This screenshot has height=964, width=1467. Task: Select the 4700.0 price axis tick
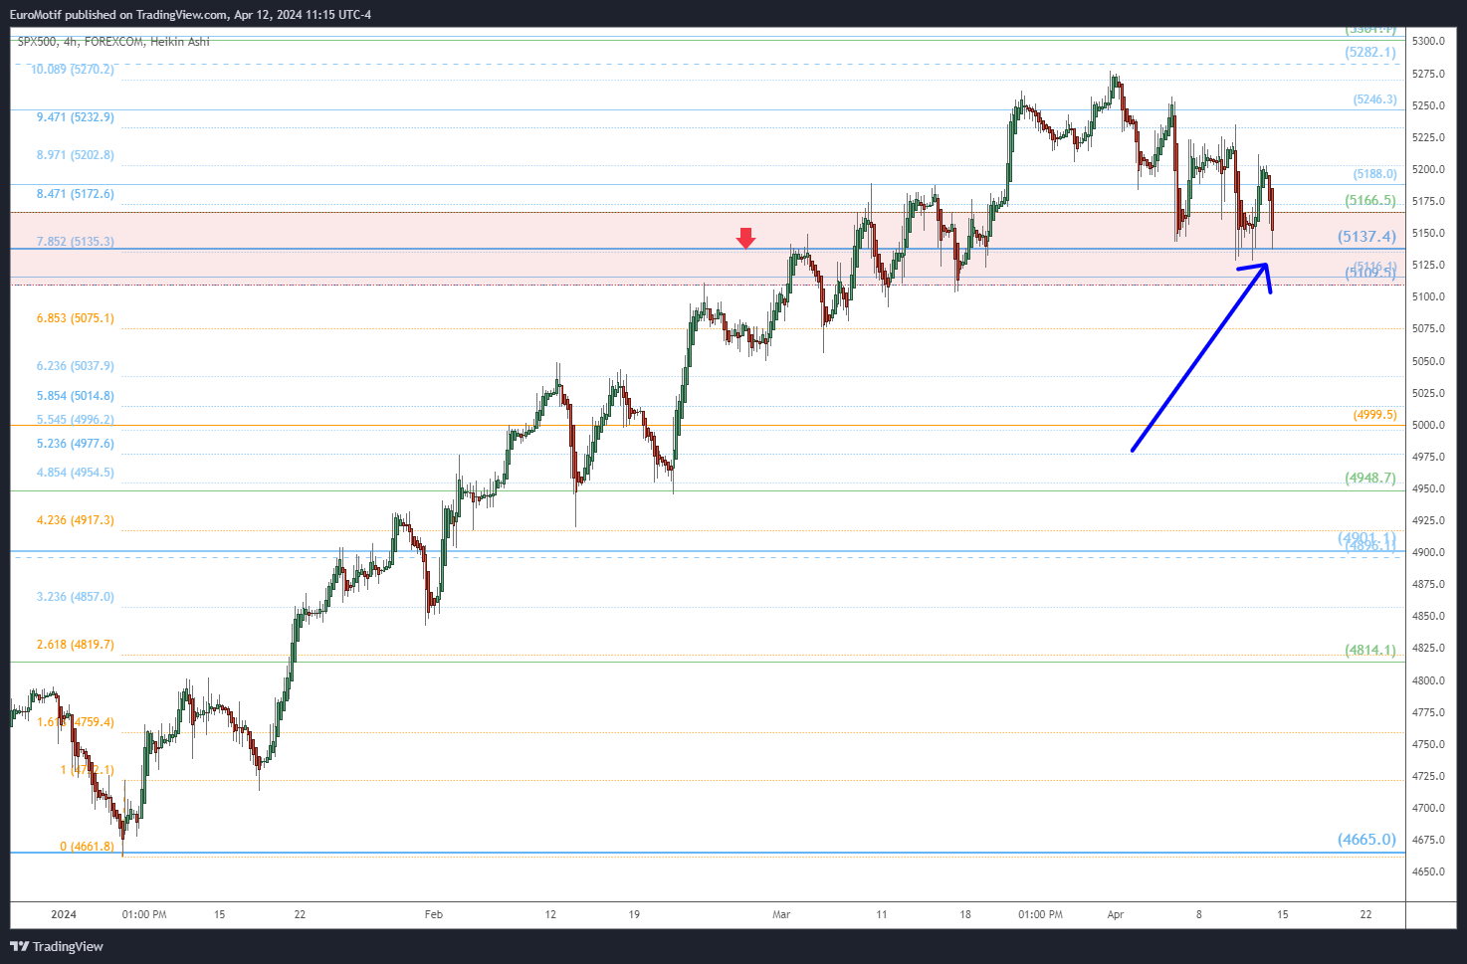(x=1428, y=808)
